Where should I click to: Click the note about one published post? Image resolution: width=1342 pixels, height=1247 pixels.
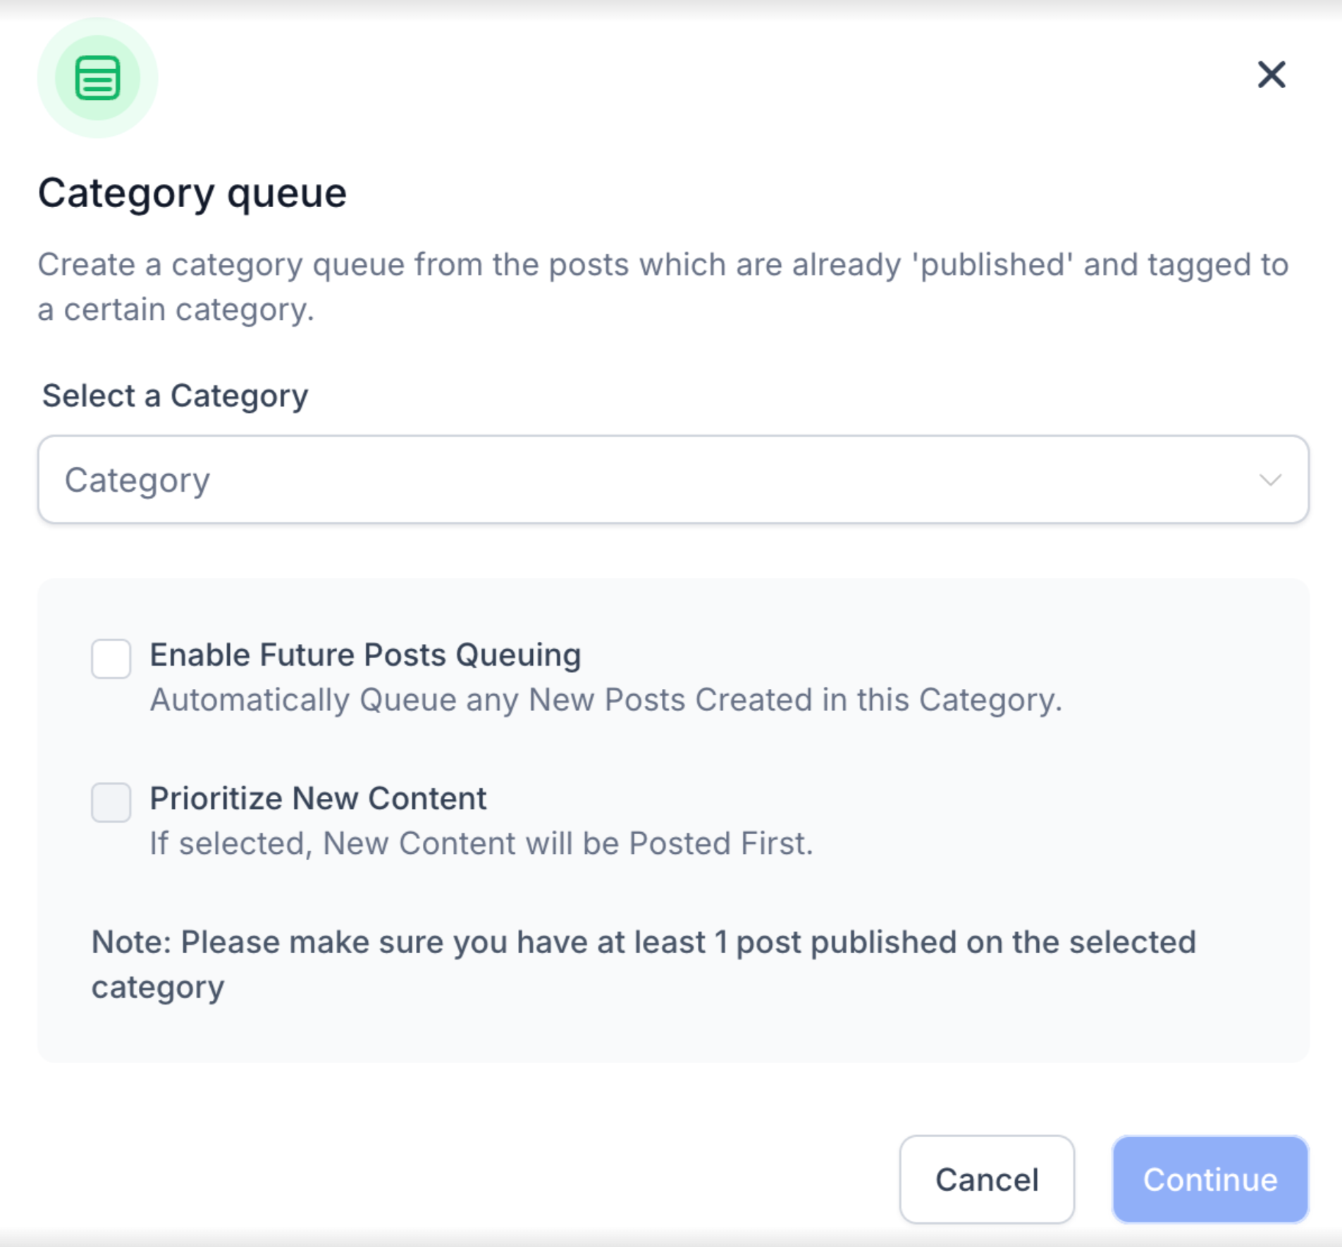(x=644, y=943)
